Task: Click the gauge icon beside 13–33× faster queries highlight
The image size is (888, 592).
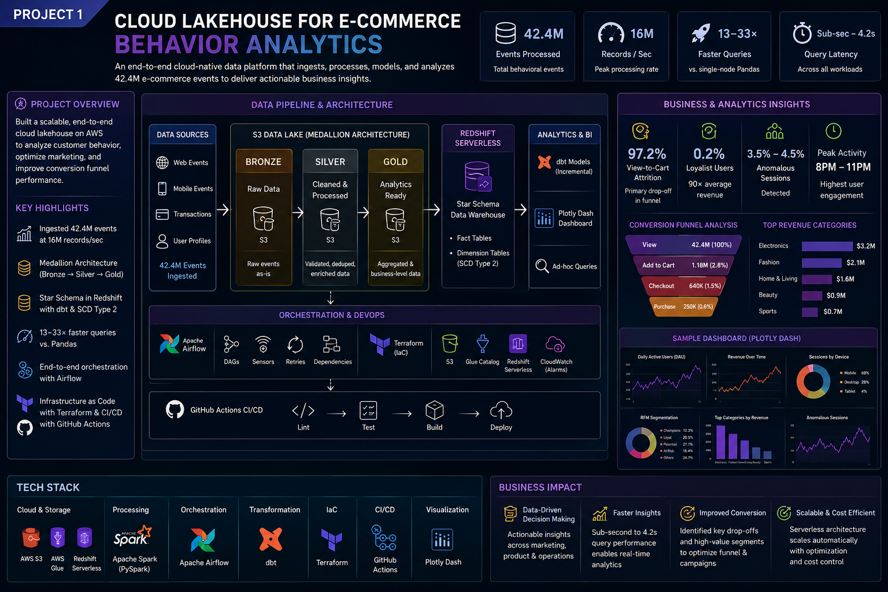Action: tap(25, 336)
